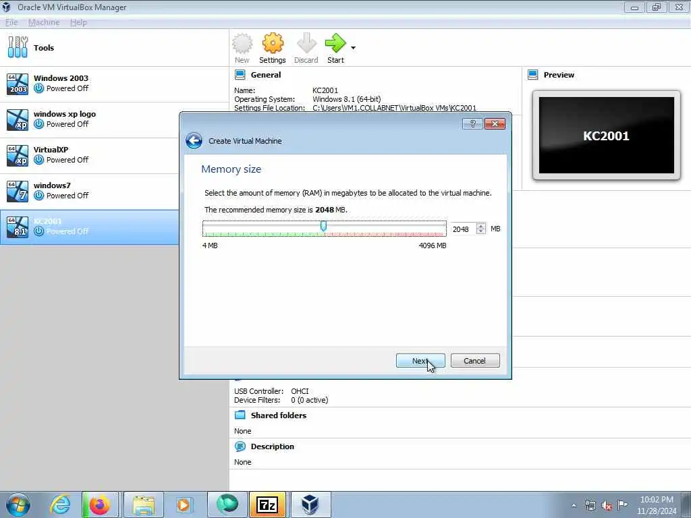Click the memory size slider handle
This screenshot has width=691, height=518.
point(323,226)
